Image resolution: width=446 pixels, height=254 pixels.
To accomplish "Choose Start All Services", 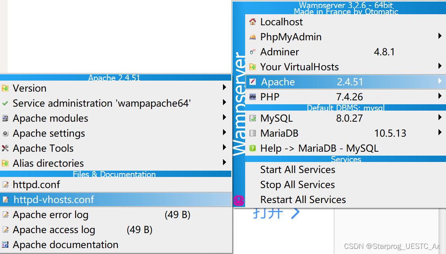I will (345, 169).
